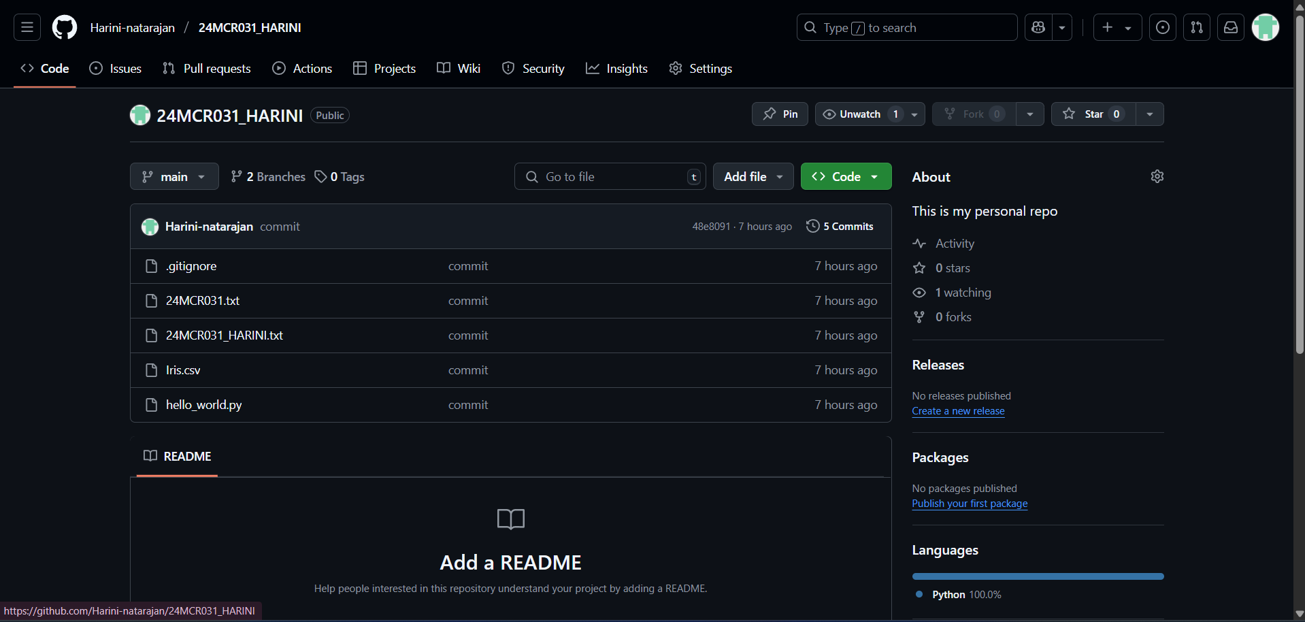
Task: Click the file icon beside Iris.csv
Action: (152, 370)
